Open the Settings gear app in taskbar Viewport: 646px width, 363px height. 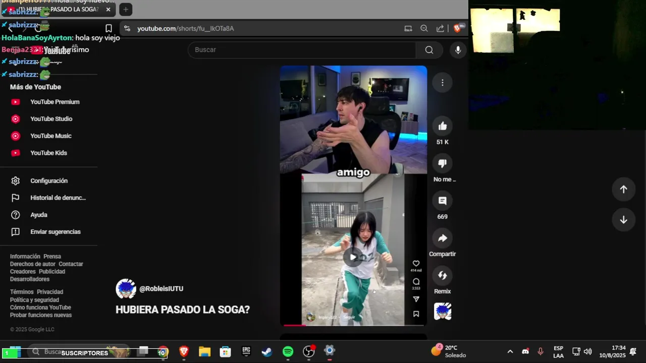click(330, 351)
